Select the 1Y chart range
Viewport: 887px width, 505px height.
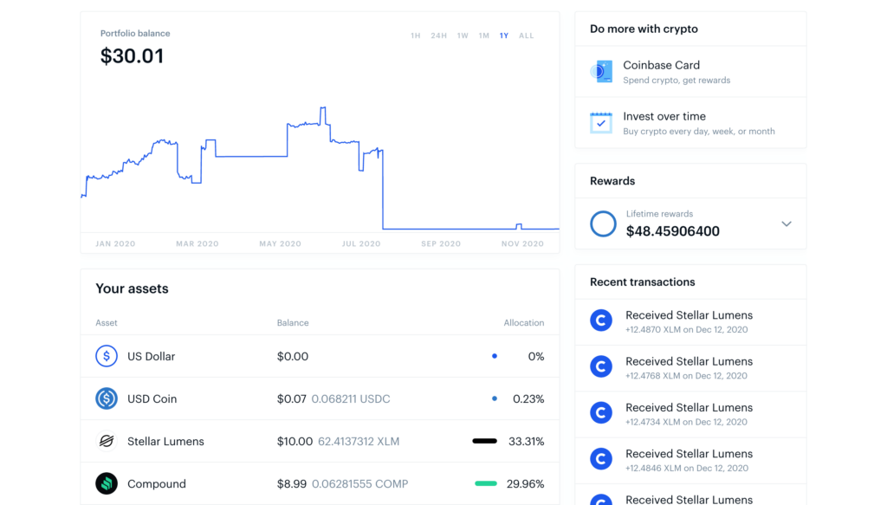tap(504, 36)
